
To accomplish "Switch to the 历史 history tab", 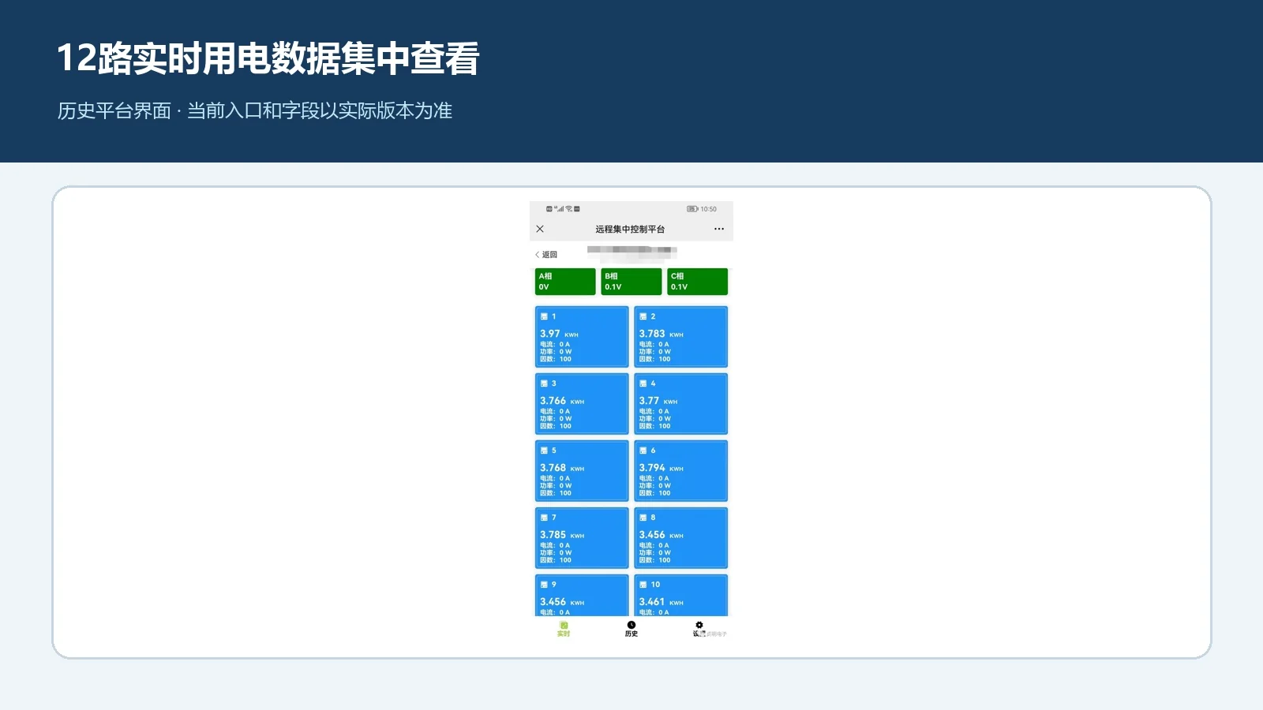I will pos(631,629).
